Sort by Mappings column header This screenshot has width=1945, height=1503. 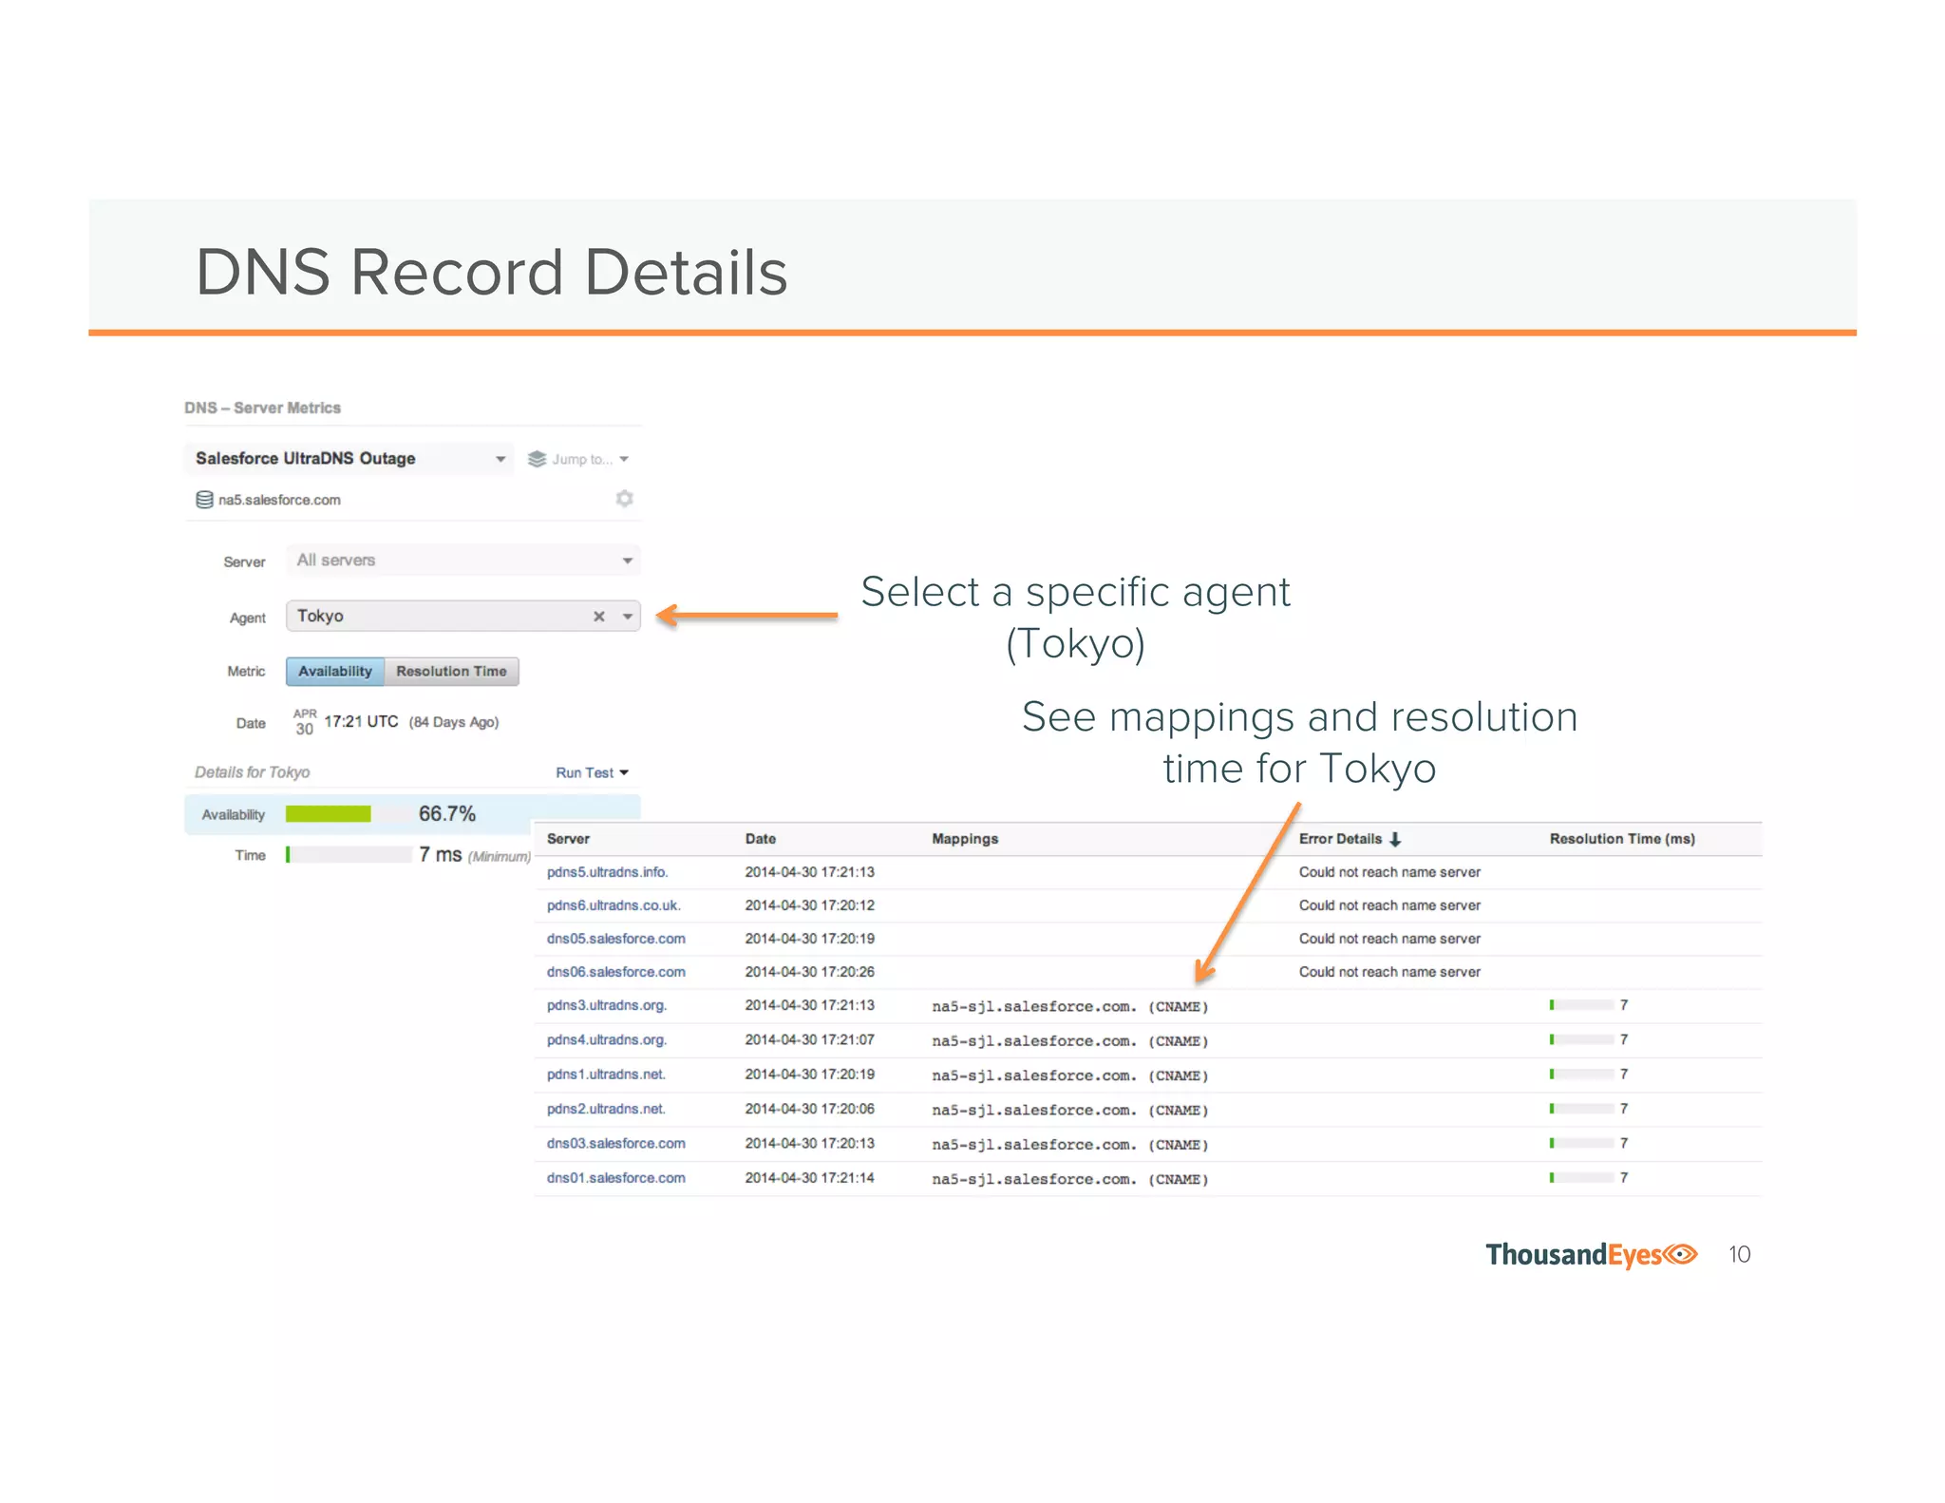(x=965, y=839)
